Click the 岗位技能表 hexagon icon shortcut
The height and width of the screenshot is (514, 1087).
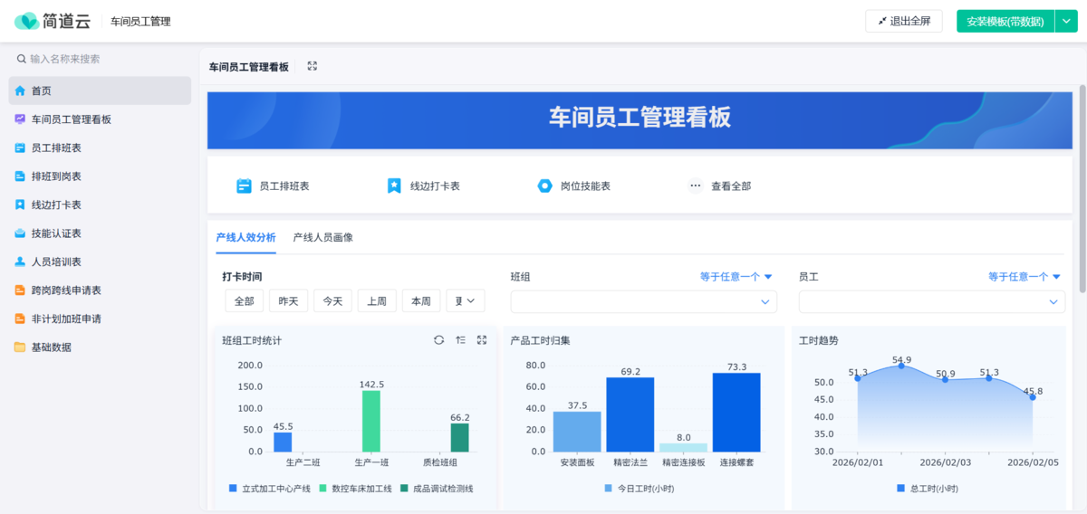point(544,186)
